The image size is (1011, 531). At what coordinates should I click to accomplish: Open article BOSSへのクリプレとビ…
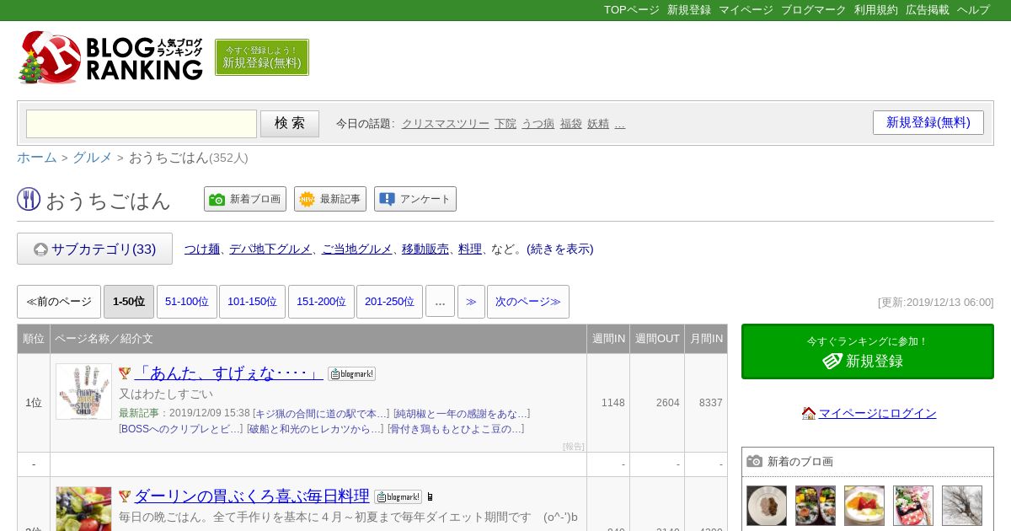181,429
